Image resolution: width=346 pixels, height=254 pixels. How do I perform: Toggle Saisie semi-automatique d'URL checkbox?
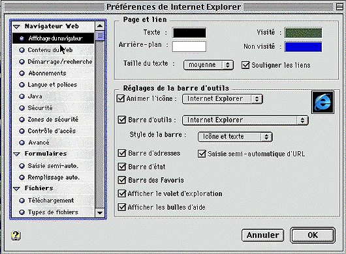(x=202, y=154)
